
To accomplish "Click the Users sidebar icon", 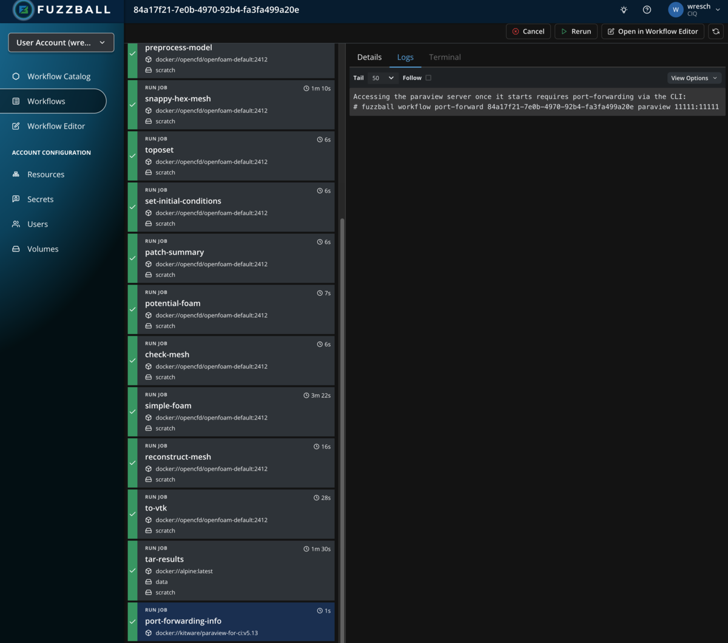I will click(x=15, y=224).
